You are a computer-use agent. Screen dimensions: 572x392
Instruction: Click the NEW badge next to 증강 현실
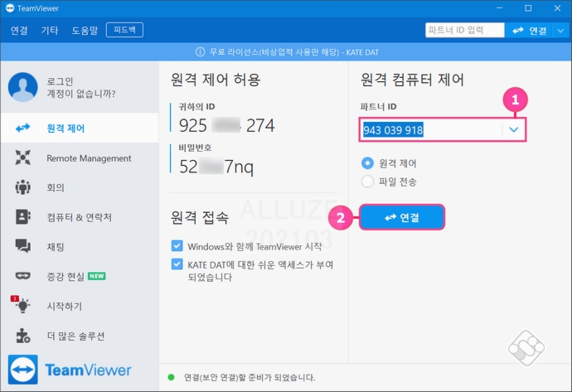pyautogui.click(x=97, y=276)
